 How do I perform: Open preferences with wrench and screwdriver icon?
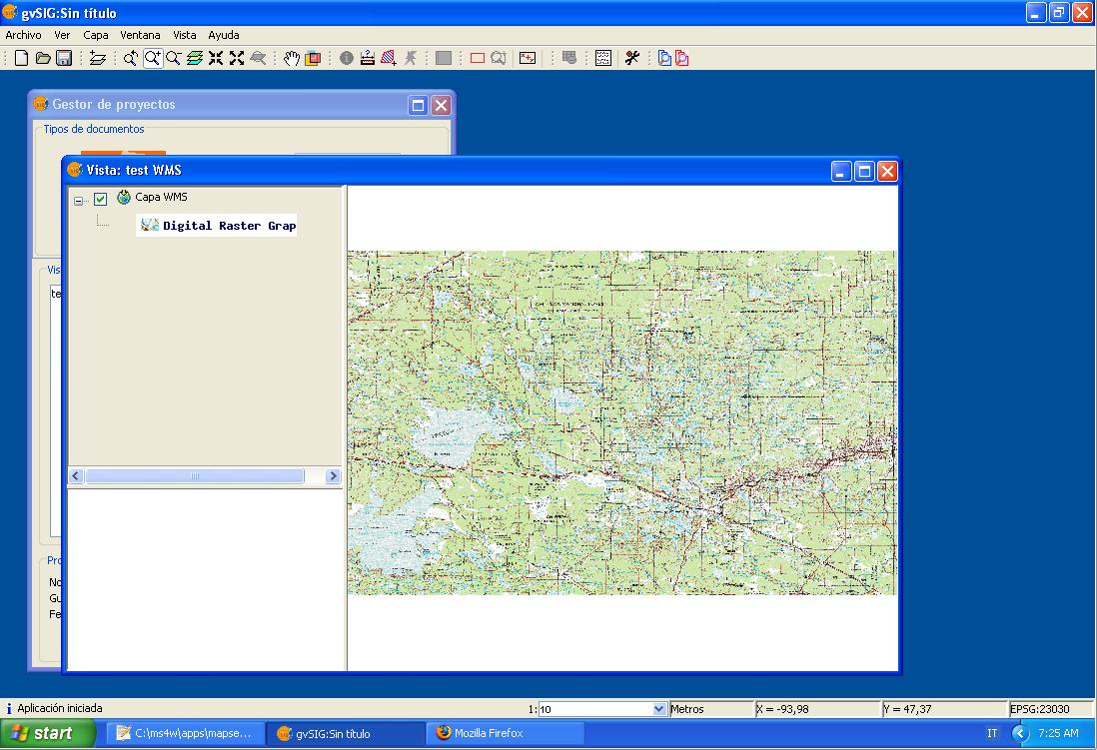[x=631, y=58]
